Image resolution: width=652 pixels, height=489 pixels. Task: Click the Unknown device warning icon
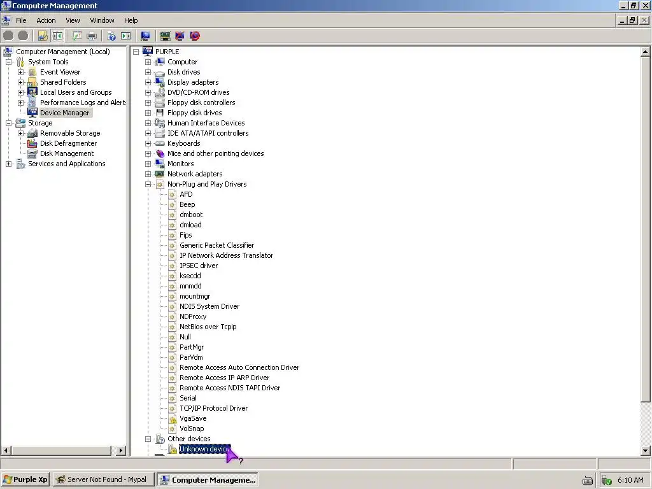(x=173, y=449)
